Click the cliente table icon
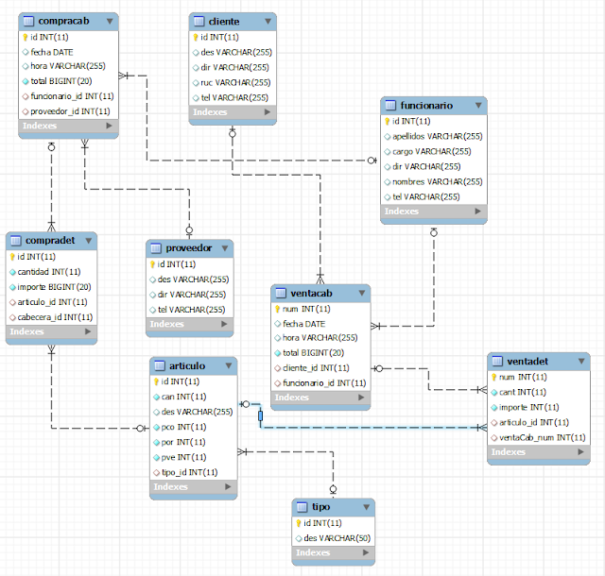 199,21
